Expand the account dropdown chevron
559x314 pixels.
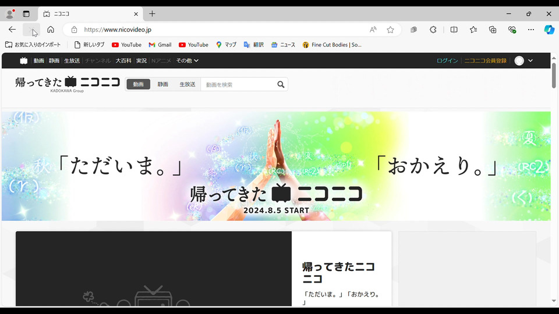coord(530,60)
